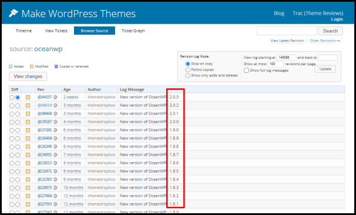Click the revision number link in 2.0.3 row
Image resolution: width=356 pixels, height=215 pixels.
click(45, 97)
